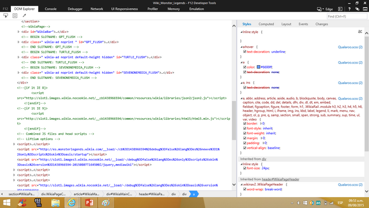Open the Emulation tab
Screen dimensions: 369x208
[197, 9]
